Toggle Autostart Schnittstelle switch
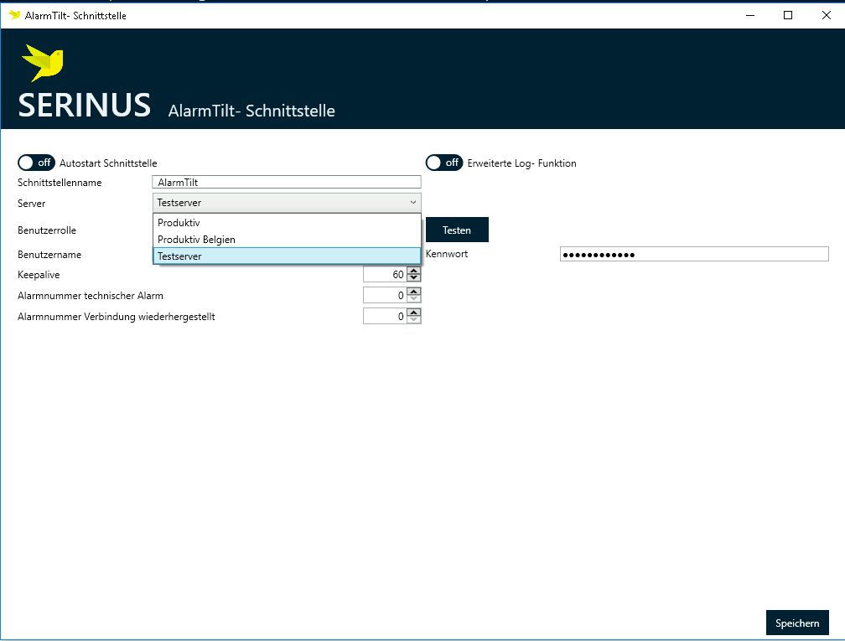845x641 pixels. pyautogui.click(x=36, y=163)
